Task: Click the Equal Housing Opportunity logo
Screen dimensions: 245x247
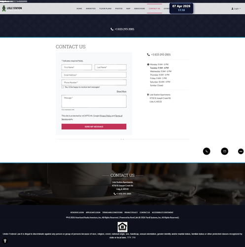Action: 122,227
